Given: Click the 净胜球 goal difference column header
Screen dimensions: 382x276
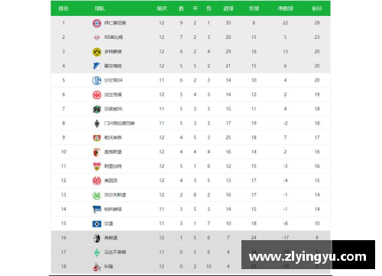Looking at the screenshot, I should pyautogui.click(x=286, y=8).
